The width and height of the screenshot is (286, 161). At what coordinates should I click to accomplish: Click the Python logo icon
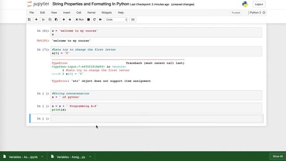coord(245,4)
